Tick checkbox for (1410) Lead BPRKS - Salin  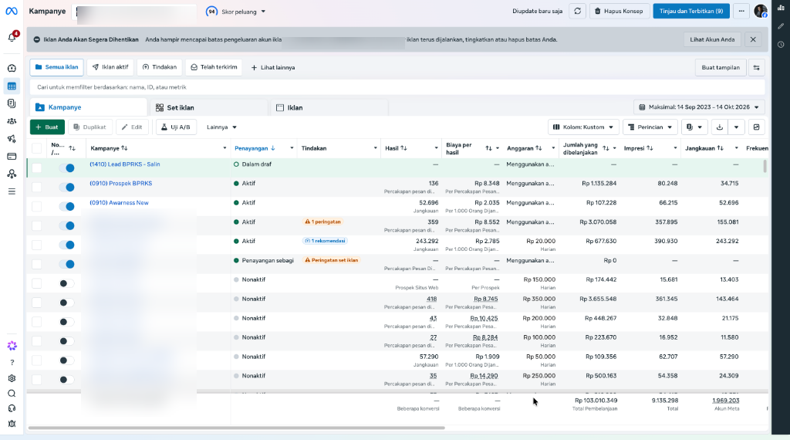(37, 168)
